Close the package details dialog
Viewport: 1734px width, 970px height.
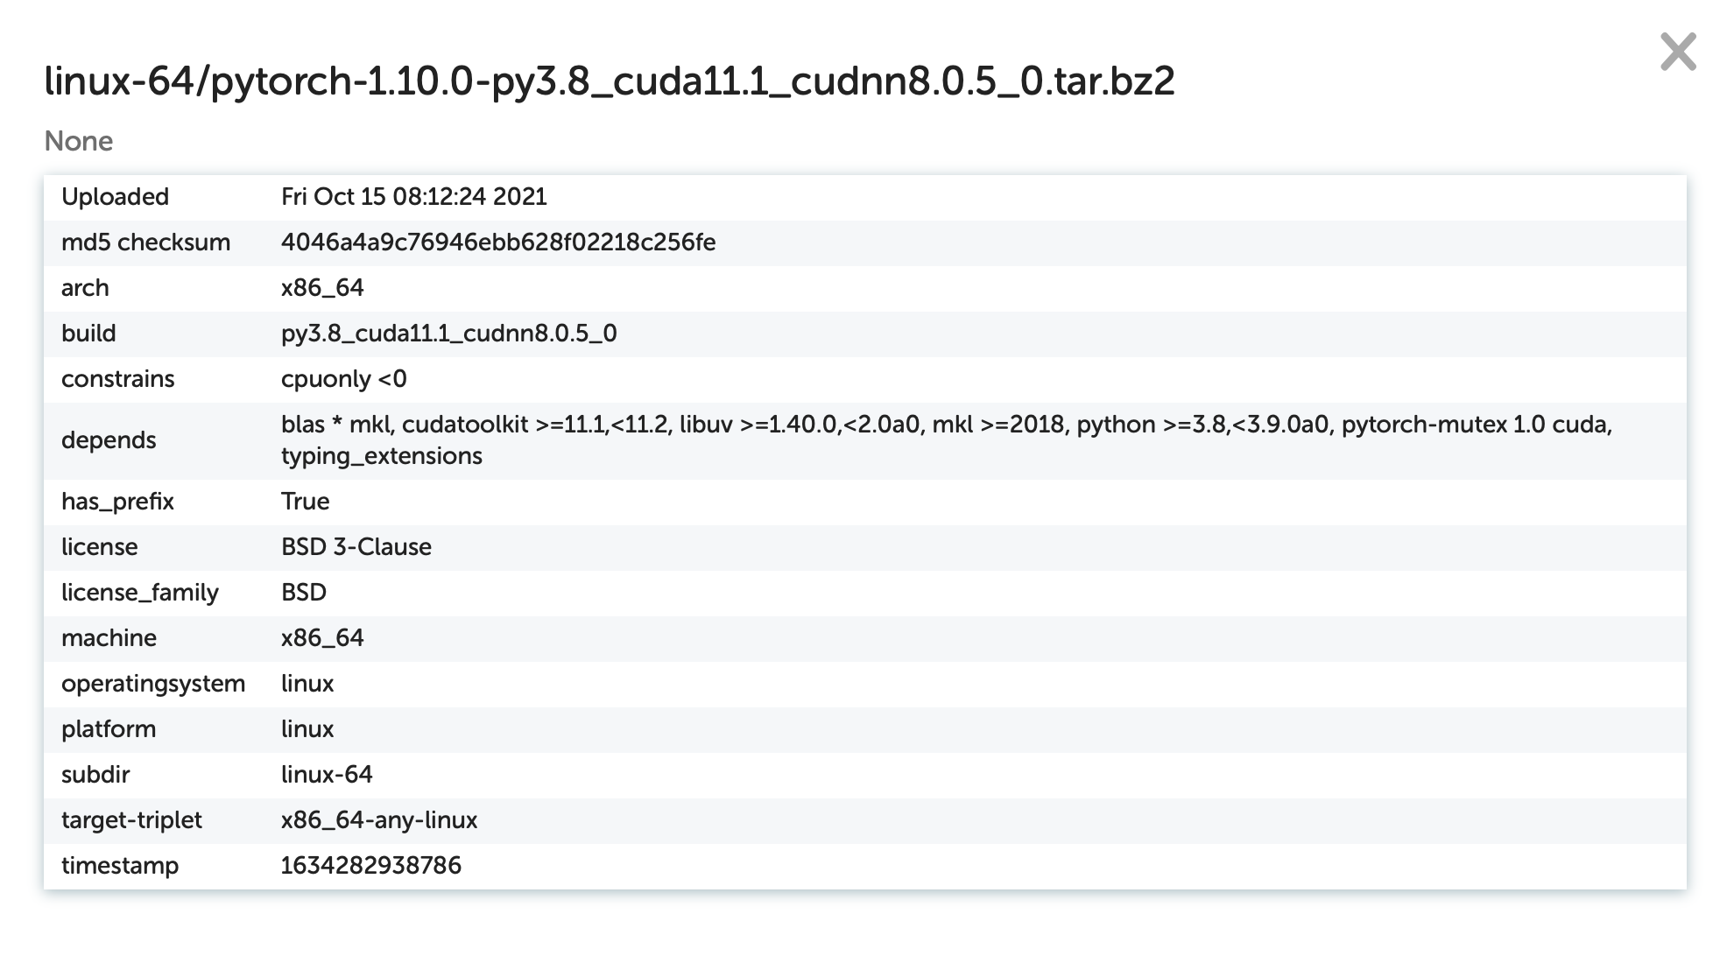coord(1678,52)
